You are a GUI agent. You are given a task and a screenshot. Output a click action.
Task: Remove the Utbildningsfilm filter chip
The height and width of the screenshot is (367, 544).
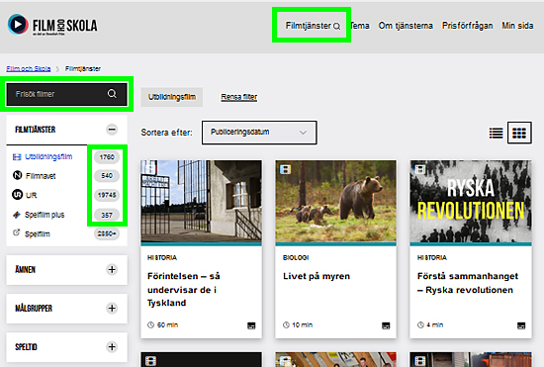(x=172, y=97)
